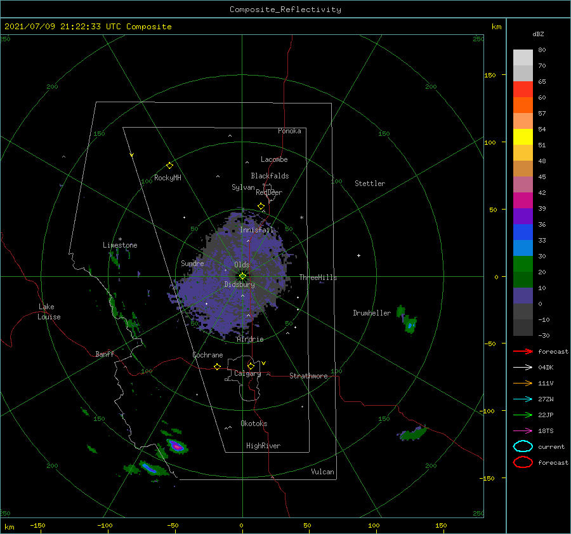This screenshot has height=534, width=571.
Task: Select the bright green swatch below 30 dBZ
Action: [523, 264]
